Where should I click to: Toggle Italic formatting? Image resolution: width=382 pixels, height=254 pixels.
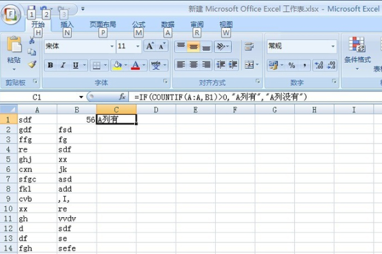(63, 65)
